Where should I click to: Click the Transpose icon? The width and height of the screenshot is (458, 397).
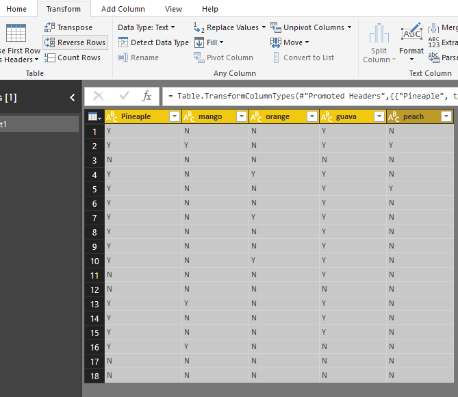pos(49,27)
